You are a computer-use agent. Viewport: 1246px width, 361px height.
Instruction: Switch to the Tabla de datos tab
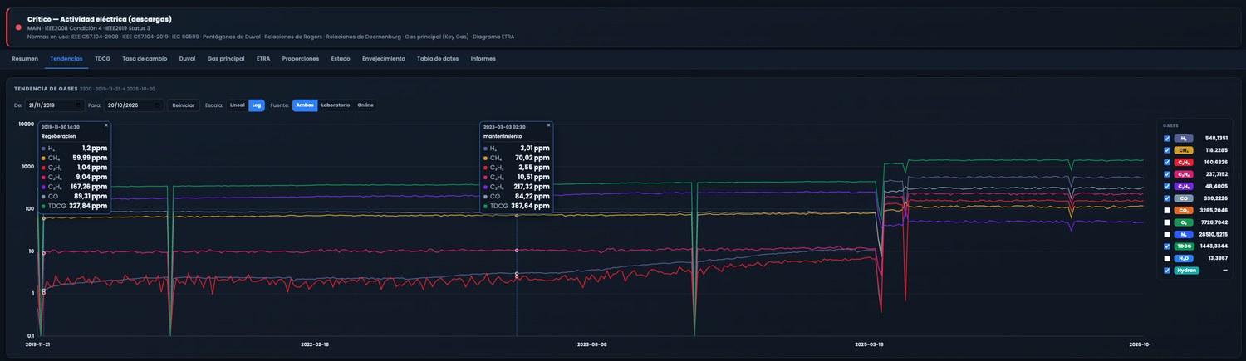tap(438, 59)
